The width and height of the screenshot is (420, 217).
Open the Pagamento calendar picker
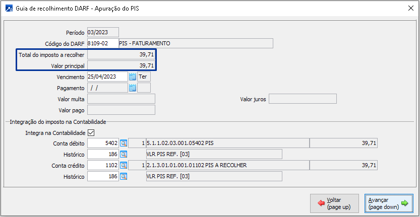133,88
